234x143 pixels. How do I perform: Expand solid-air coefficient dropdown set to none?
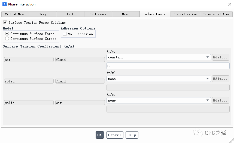coord(159,100)
